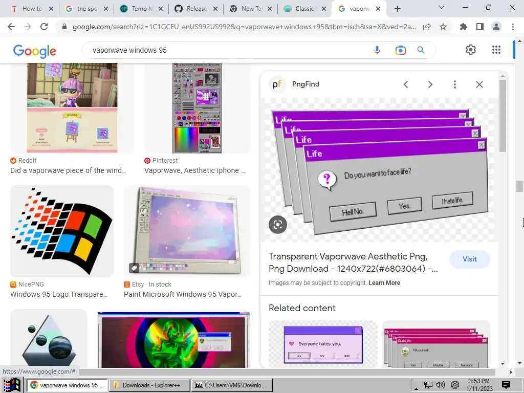Open the 7-Zip Downloads taskbar window
The width and height of the screenshot is (524, 393).
233,385
